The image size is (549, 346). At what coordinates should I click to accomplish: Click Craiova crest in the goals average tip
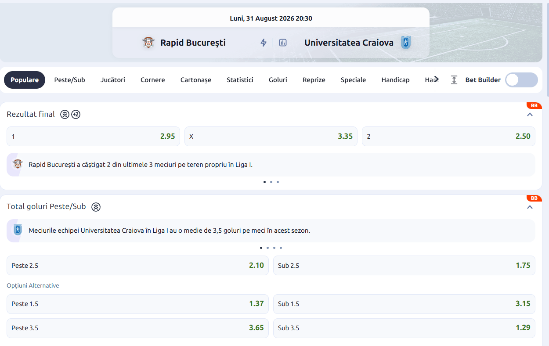click(x=18, y=230)
